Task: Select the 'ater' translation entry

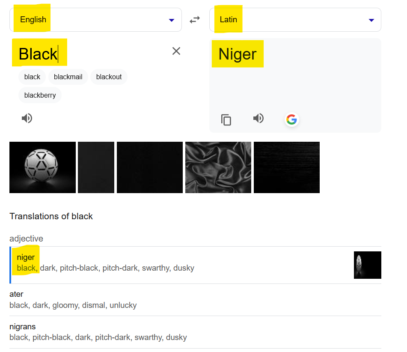Action: [195, 300]
